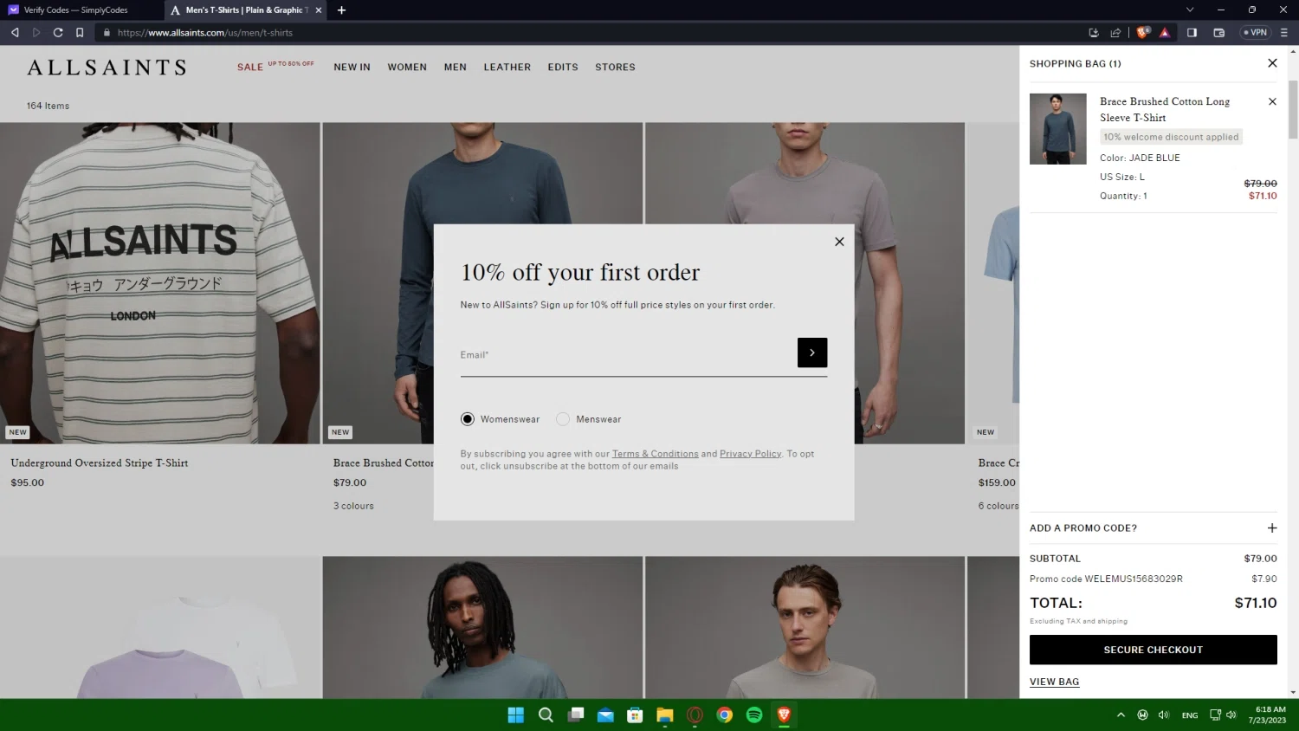Show hidden system tray icons chevron
The image size is (1299, 731).
pyautogui.click(x=1121, y=715)
